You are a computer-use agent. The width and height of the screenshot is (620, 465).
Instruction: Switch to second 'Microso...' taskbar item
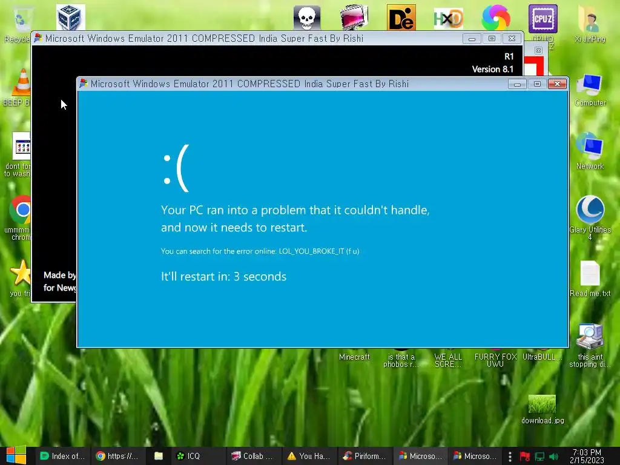click(x=475, y=456)
